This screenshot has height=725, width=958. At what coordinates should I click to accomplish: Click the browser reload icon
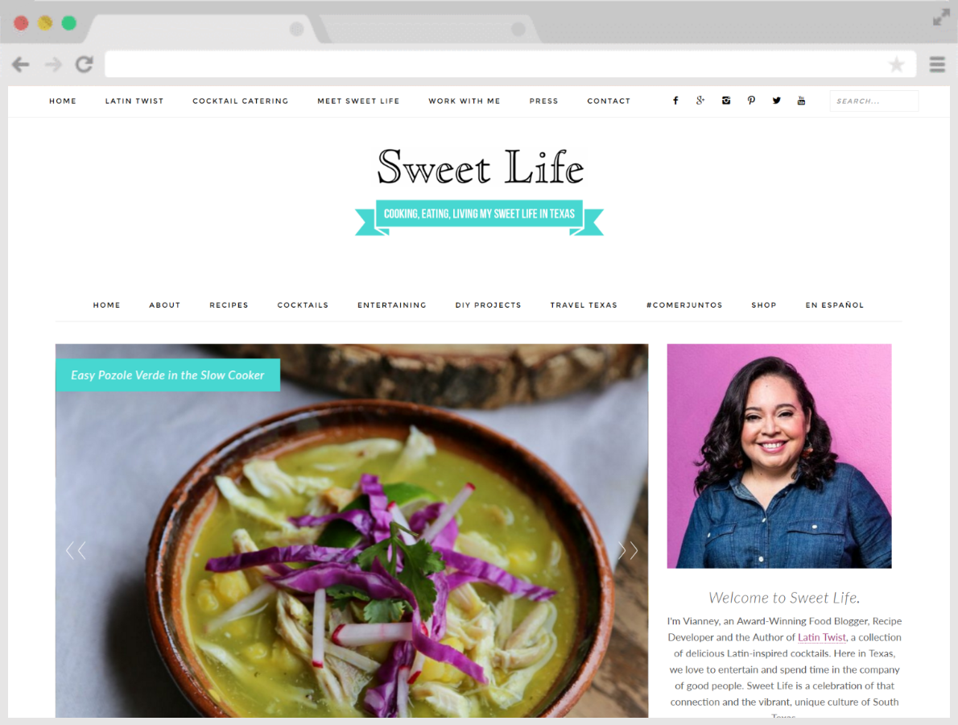[85, 64]
